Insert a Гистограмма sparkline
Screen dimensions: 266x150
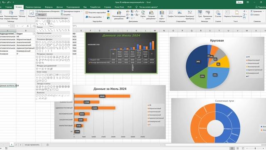(x=180, y=14)
